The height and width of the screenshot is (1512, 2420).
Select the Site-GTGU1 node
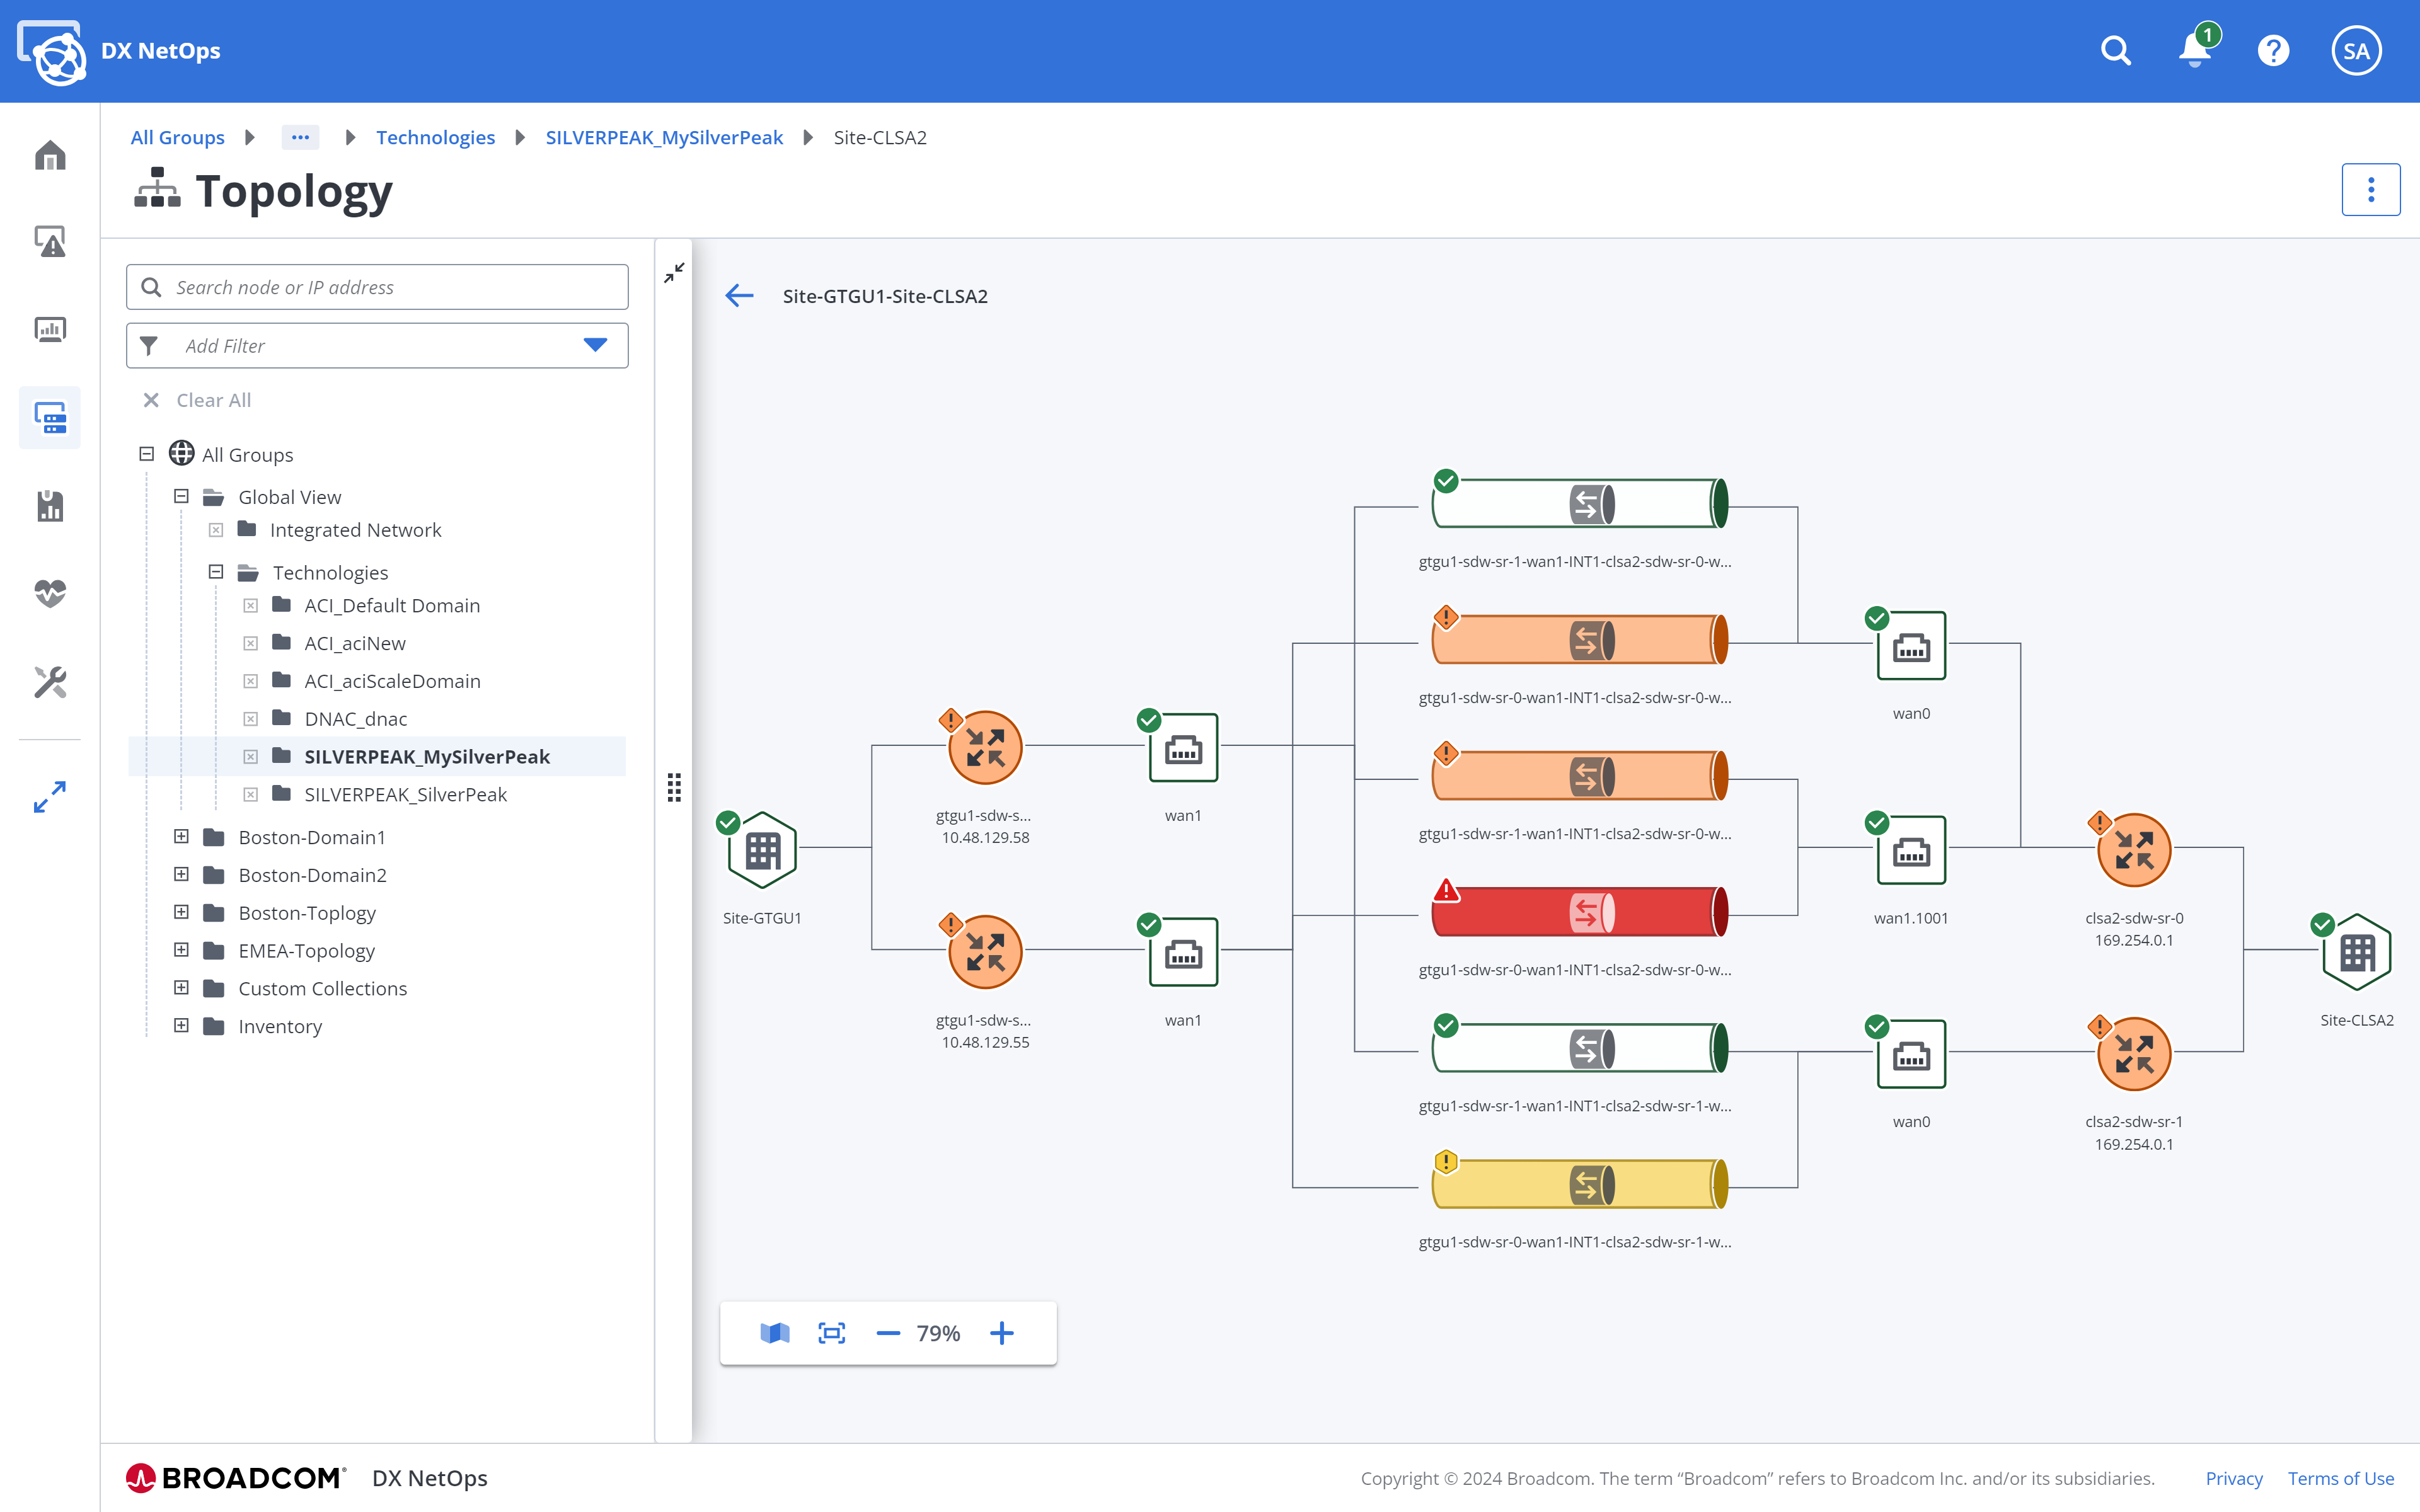(x=762, y=850)
